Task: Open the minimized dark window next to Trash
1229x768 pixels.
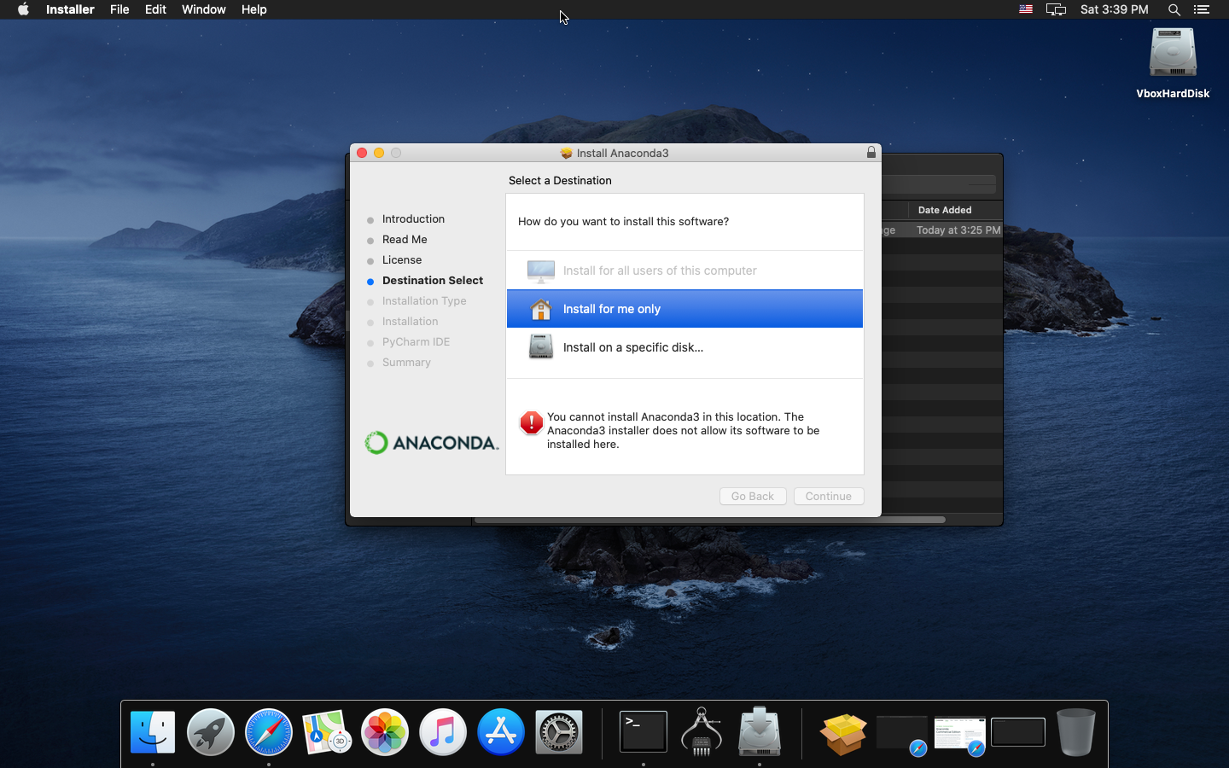Action: [x=1018, y=732]
